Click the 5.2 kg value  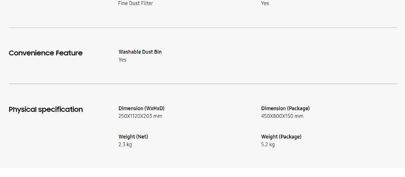click(x=268, y=144)
